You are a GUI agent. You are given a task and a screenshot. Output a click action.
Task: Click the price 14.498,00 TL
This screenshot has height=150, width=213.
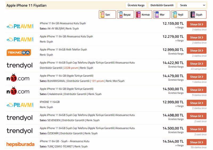173,115
